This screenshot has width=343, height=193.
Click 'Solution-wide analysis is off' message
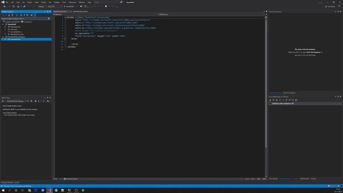(283, 103)
